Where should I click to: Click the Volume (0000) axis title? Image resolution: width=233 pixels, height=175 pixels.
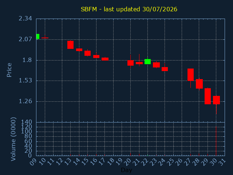(13, 139)
